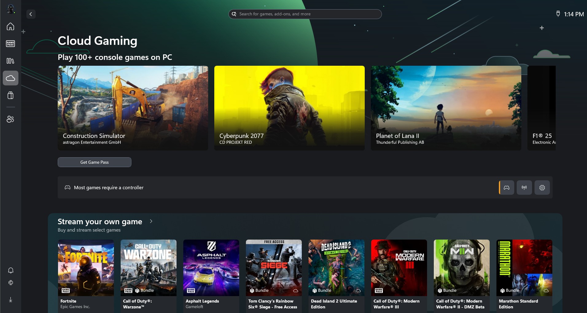Image resolution: width=587 pixels, height=313 pixels.
Task: Click the controller icon in the settings bar
Action: (x=506, y=187)
